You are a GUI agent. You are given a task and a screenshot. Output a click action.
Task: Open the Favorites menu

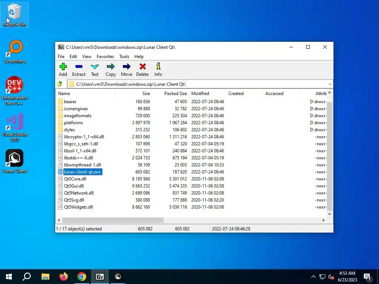pyautogui.click(x=105, y=57)
